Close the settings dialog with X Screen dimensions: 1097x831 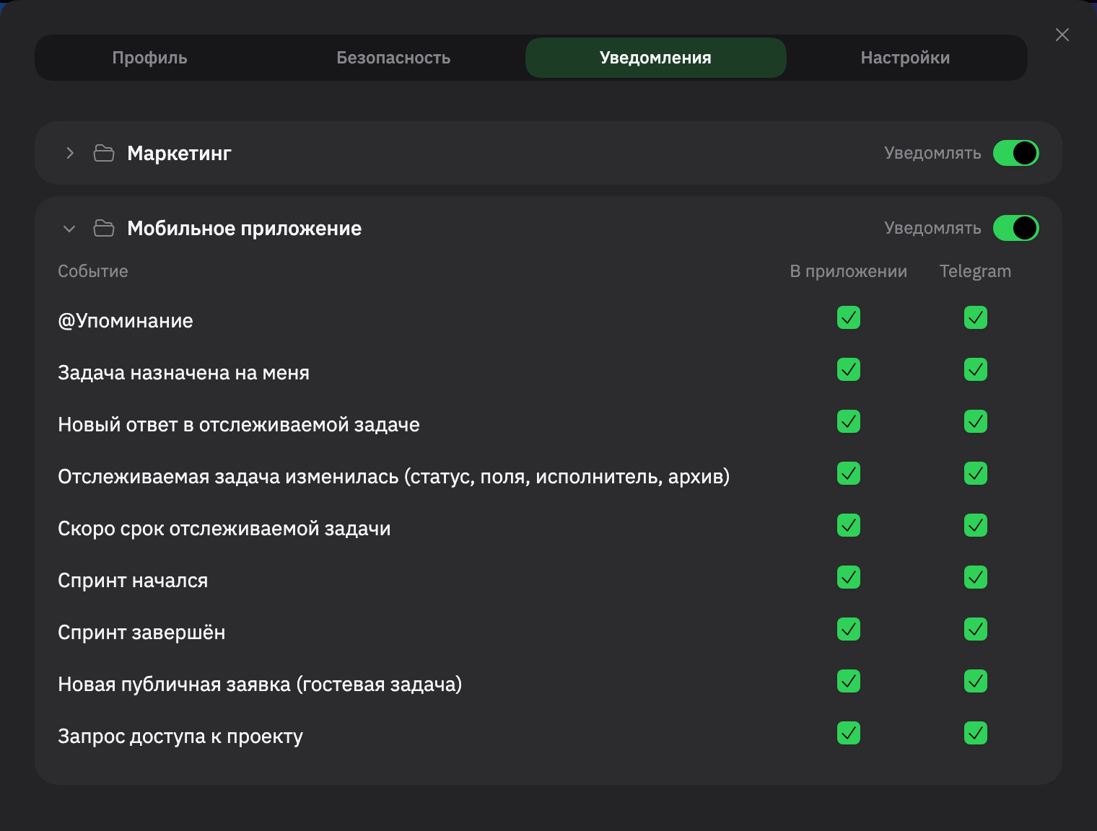[1062, 35]
